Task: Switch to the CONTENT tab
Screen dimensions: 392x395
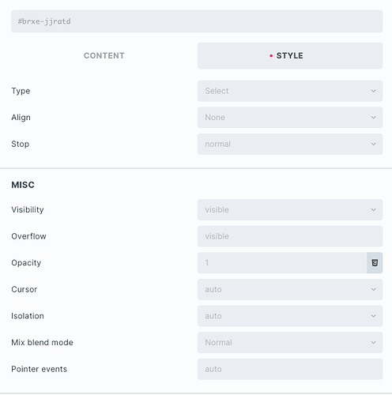Action: [x=104, y=56]
